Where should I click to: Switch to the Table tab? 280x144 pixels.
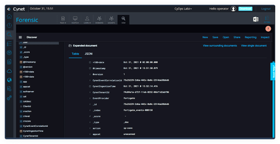(x=75, y=54)
